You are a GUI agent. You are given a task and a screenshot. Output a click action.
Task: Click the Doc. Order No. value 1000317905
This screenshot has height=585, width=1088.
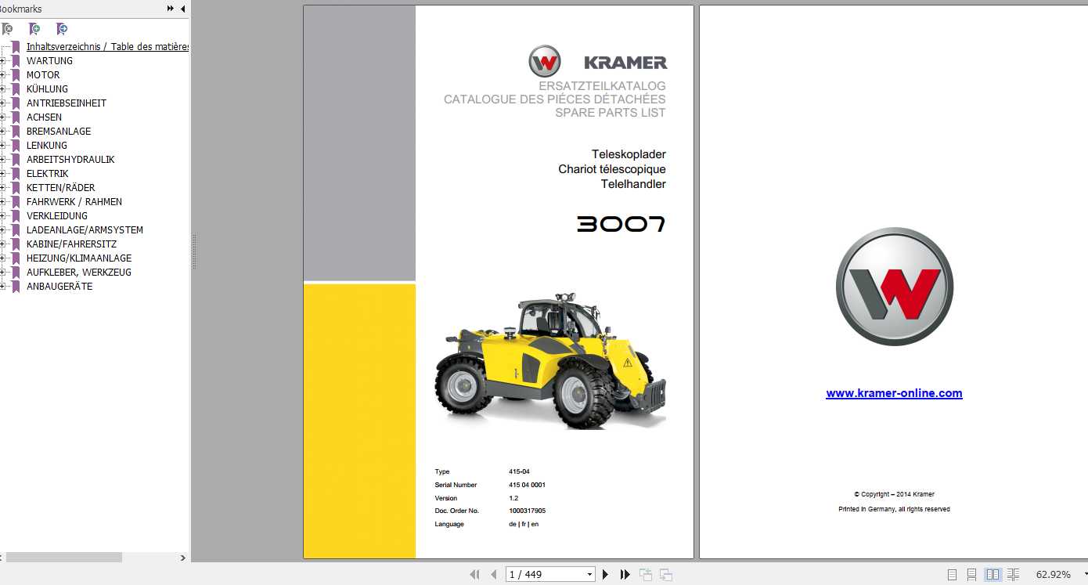click(527, 511)
